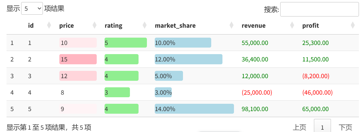This screenshot has height=132, width=361.
Task: Click the sort arrows beside price column
Action: coord(95,25)
